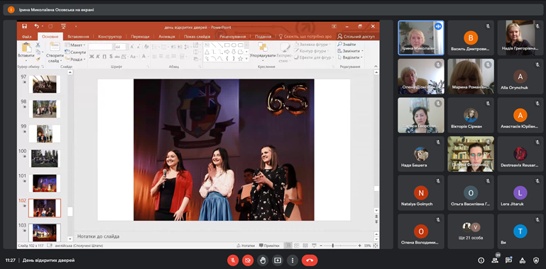
Task: Open the Подання ribbon tab
Action: point(263,36)
